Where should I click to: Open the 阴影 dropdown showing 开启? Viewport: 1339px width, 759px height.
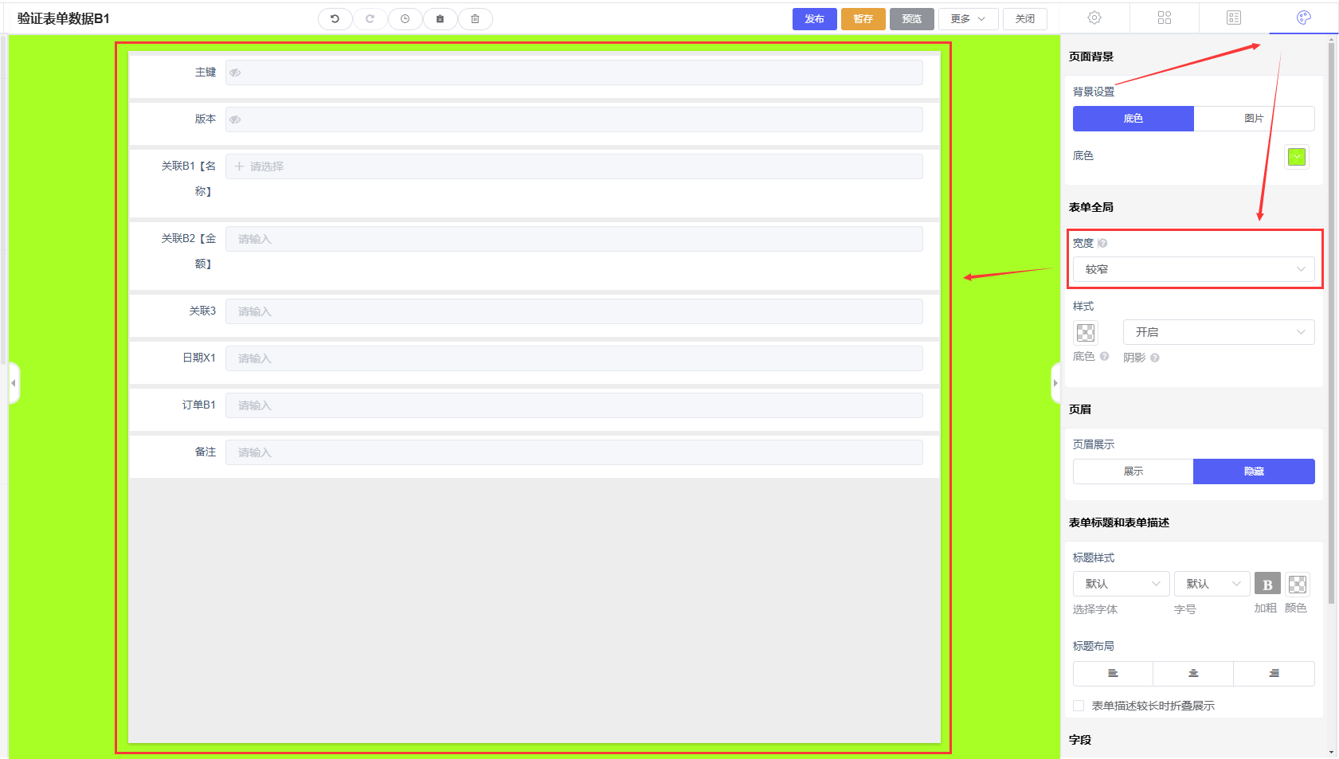1218,332
